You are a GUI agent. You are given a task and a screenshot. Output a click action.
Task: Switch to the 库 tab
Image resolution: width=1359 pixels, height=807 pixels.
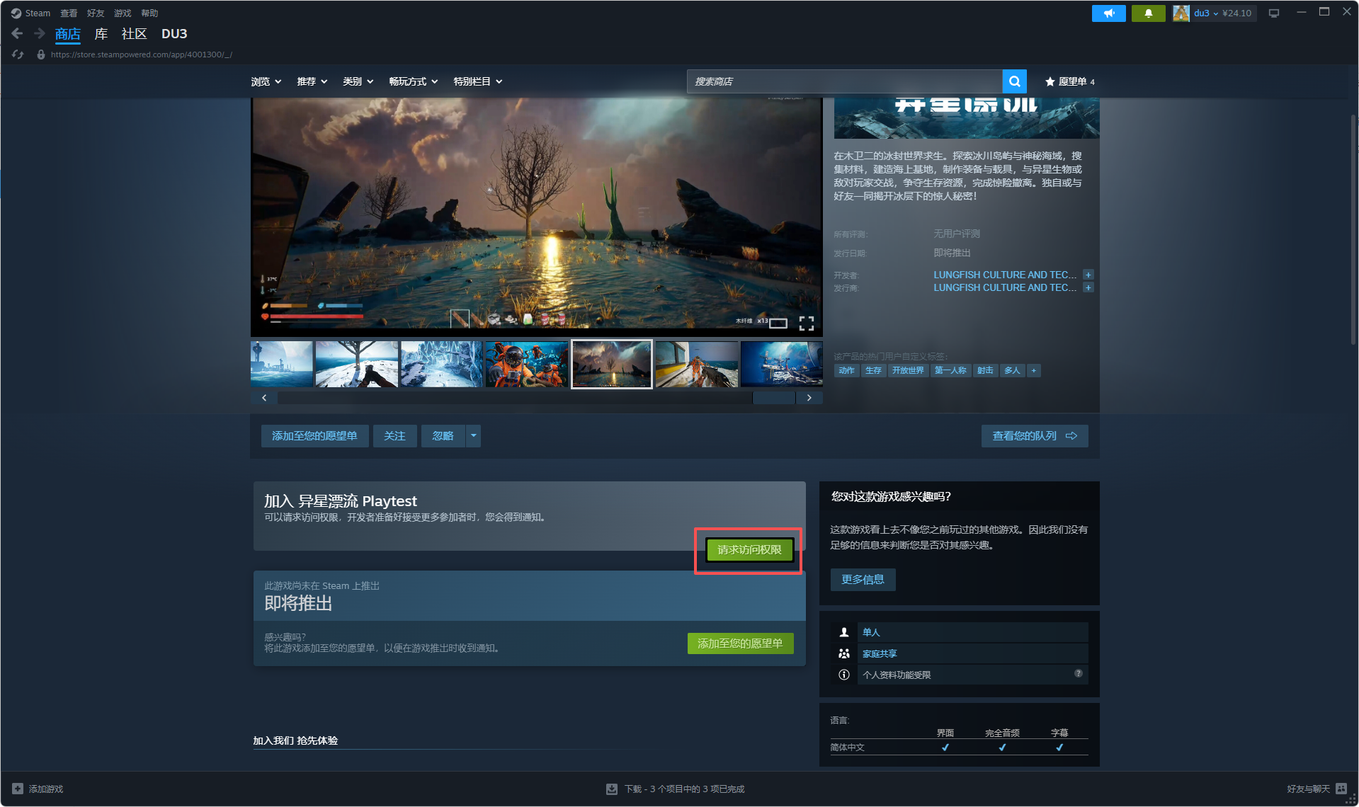click(x=101, y=33)
